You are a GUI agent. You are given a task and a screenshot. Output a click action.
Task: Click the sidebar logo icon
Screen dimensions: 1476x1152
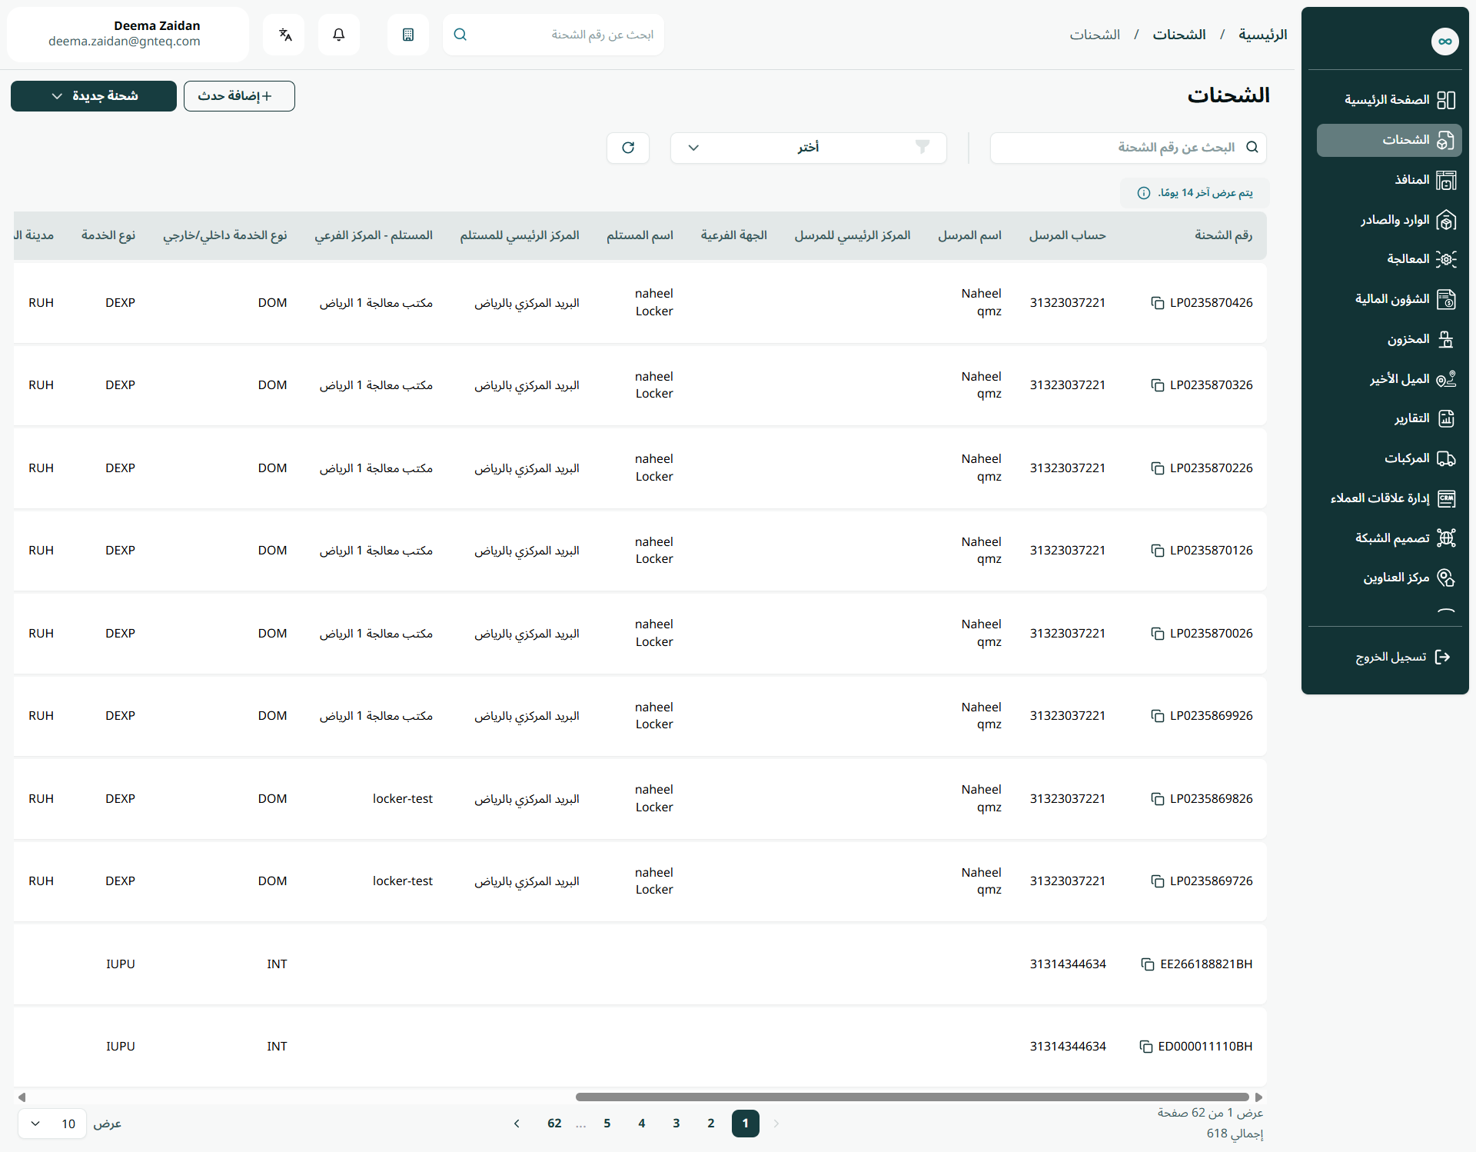pyautogui.click(x=1445, y=42)
